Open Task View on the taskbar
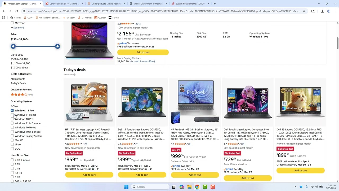The height and width of the screenshot is (191, 339). 173,187
